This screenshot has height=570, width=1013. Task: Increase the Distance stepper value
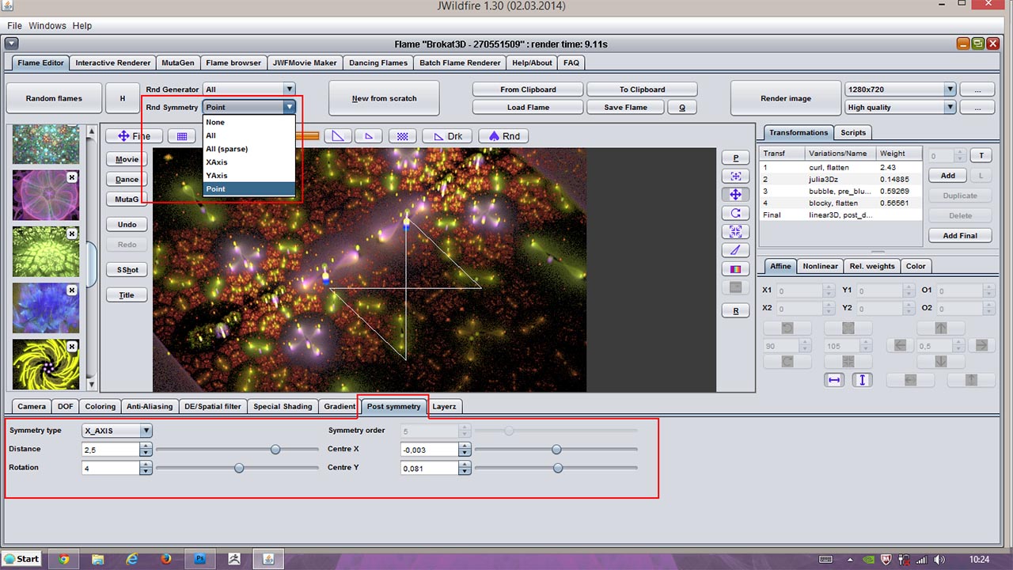tap(146, 446)
